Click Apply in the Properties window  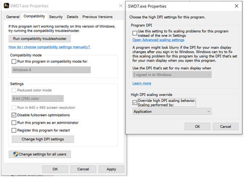pos(111,169)
